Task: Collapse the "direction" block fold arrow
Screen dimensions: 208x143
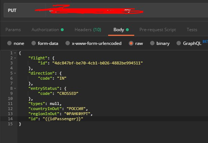Action: point(15,73)
